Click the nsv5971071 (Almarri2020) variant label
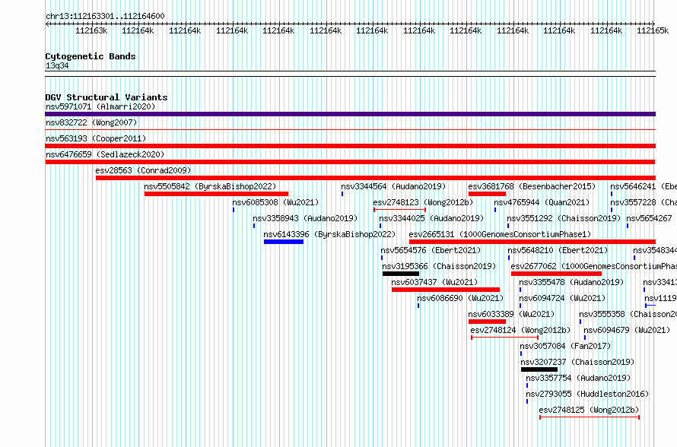Viewport: 677px width, 447px height. click(x=100, y=106)
